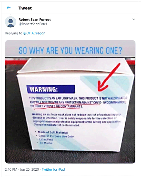Tap the 'Made of Soft Material' bullet
141x177 pixels.
(53, 132)
